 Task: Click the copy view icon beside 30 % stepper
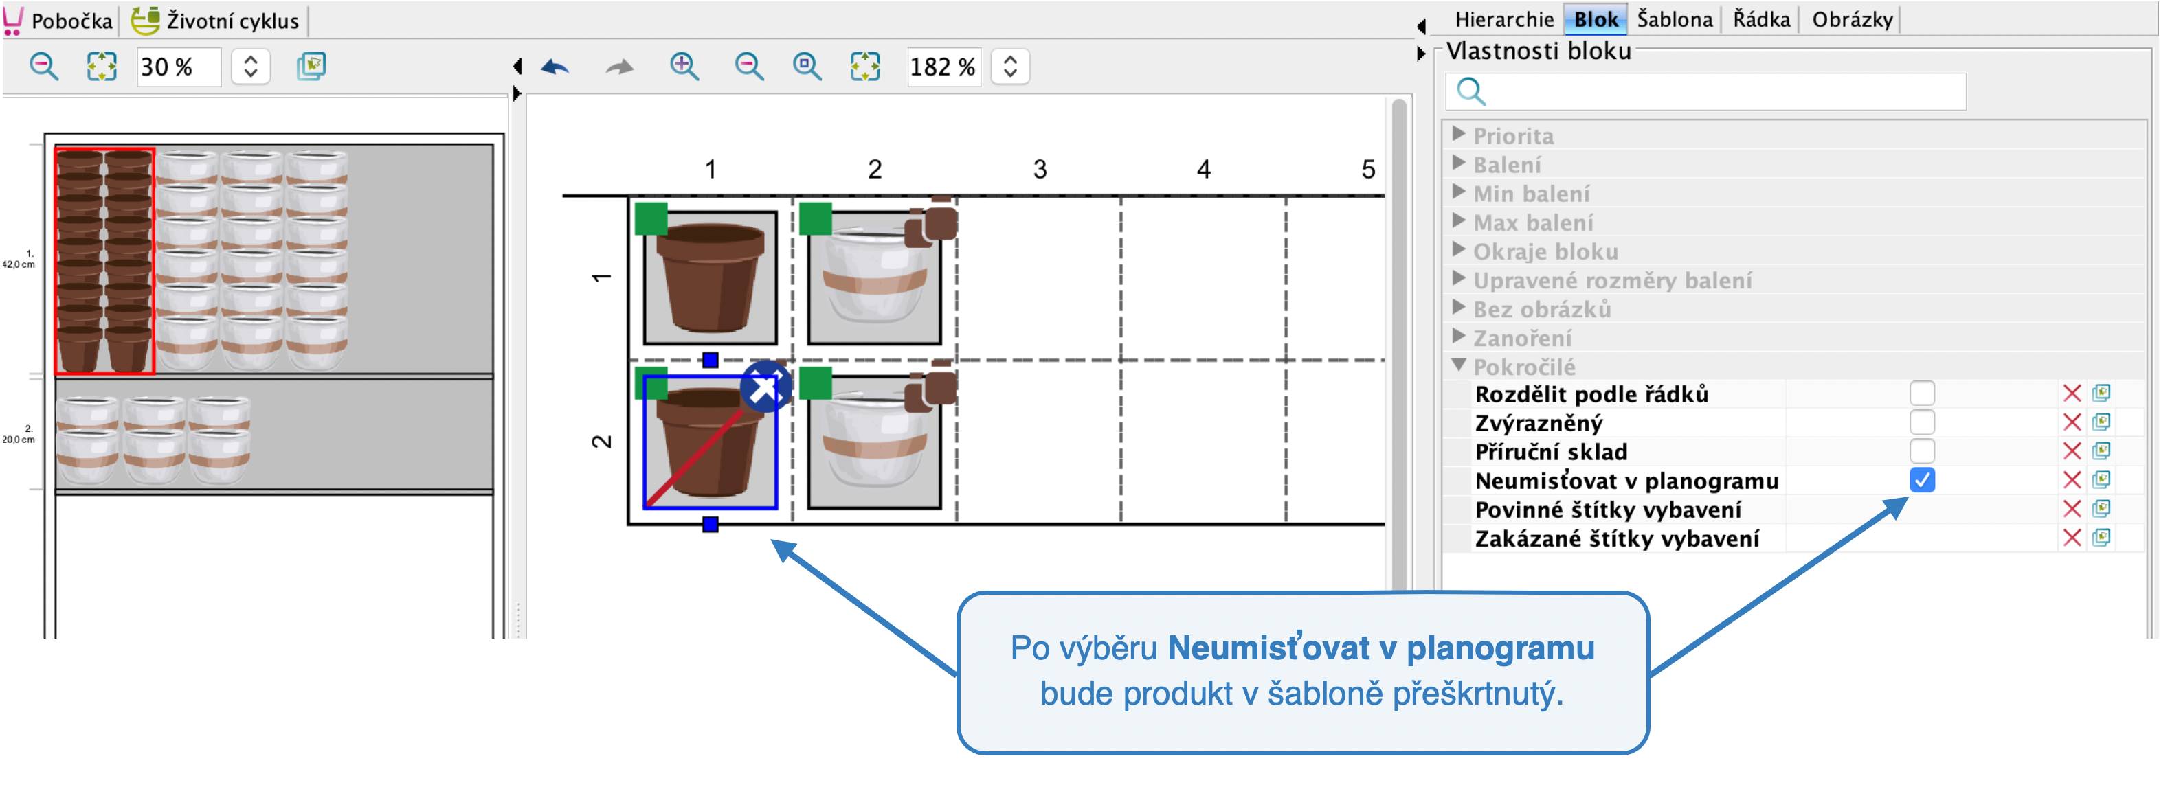[312, 67]
